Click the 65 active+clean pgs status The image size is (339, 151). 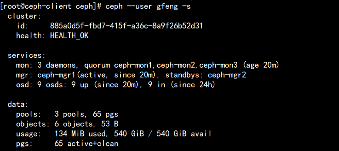pyautogui.click(x=86, y=144)
